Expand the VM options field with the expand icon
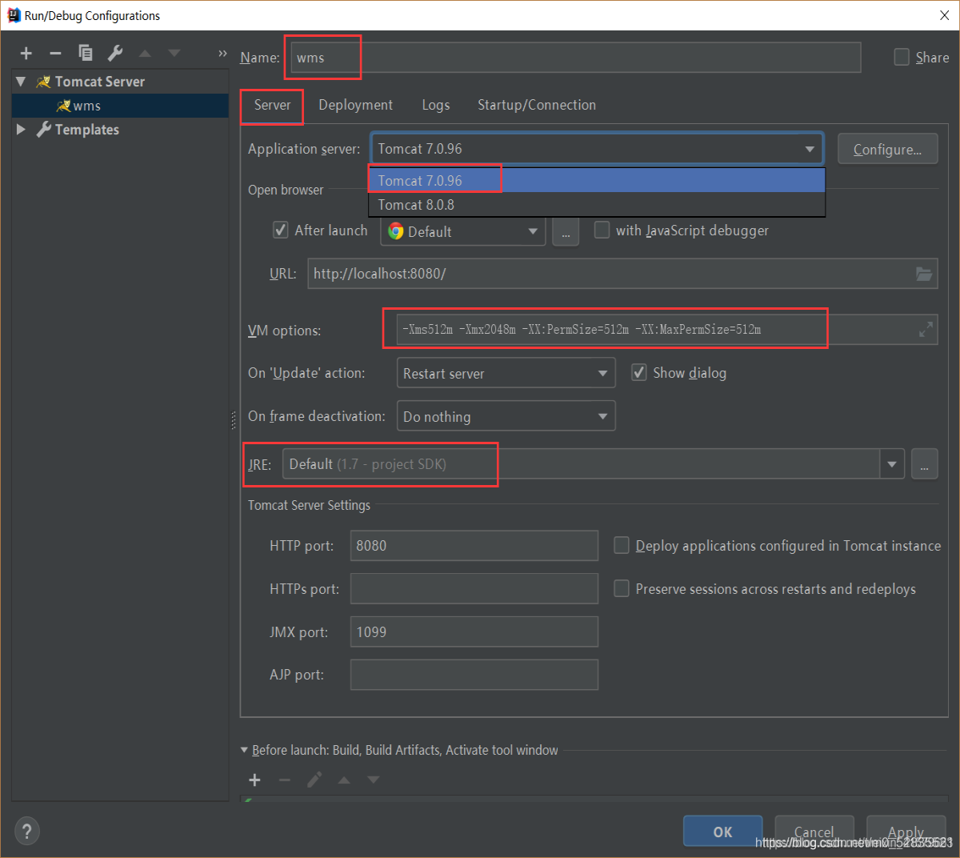 (x=926, y=330)
